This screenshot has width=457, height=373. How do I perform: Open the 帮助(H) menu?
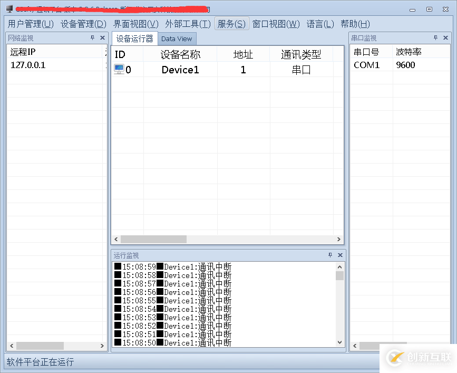(x=355, y=24)
